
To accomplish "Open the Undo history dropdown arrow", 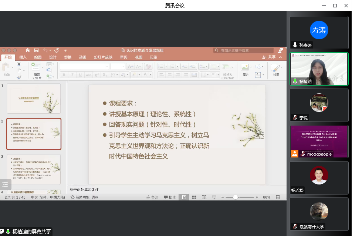I will pyautogui.click(x=50, y=50).
